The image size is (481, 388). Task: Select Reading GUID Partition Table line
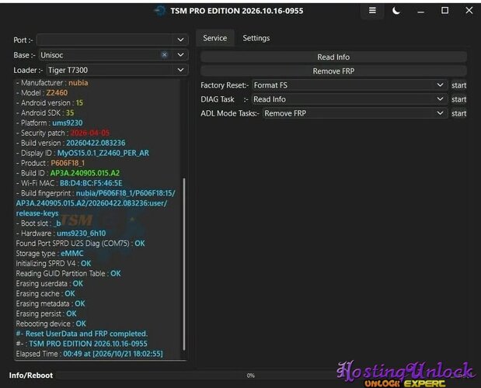point(68,273)
